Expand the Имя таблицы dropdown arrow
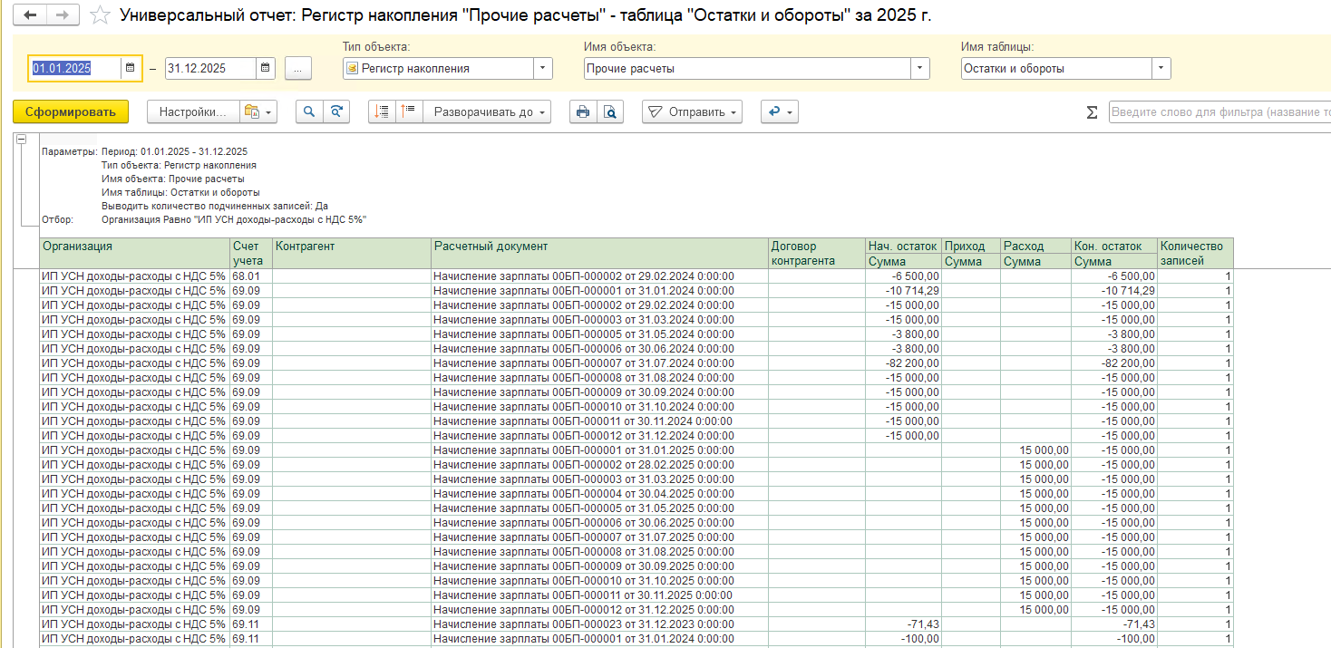This screenshot has width=1331, height=648. (x=1161, y=68)
